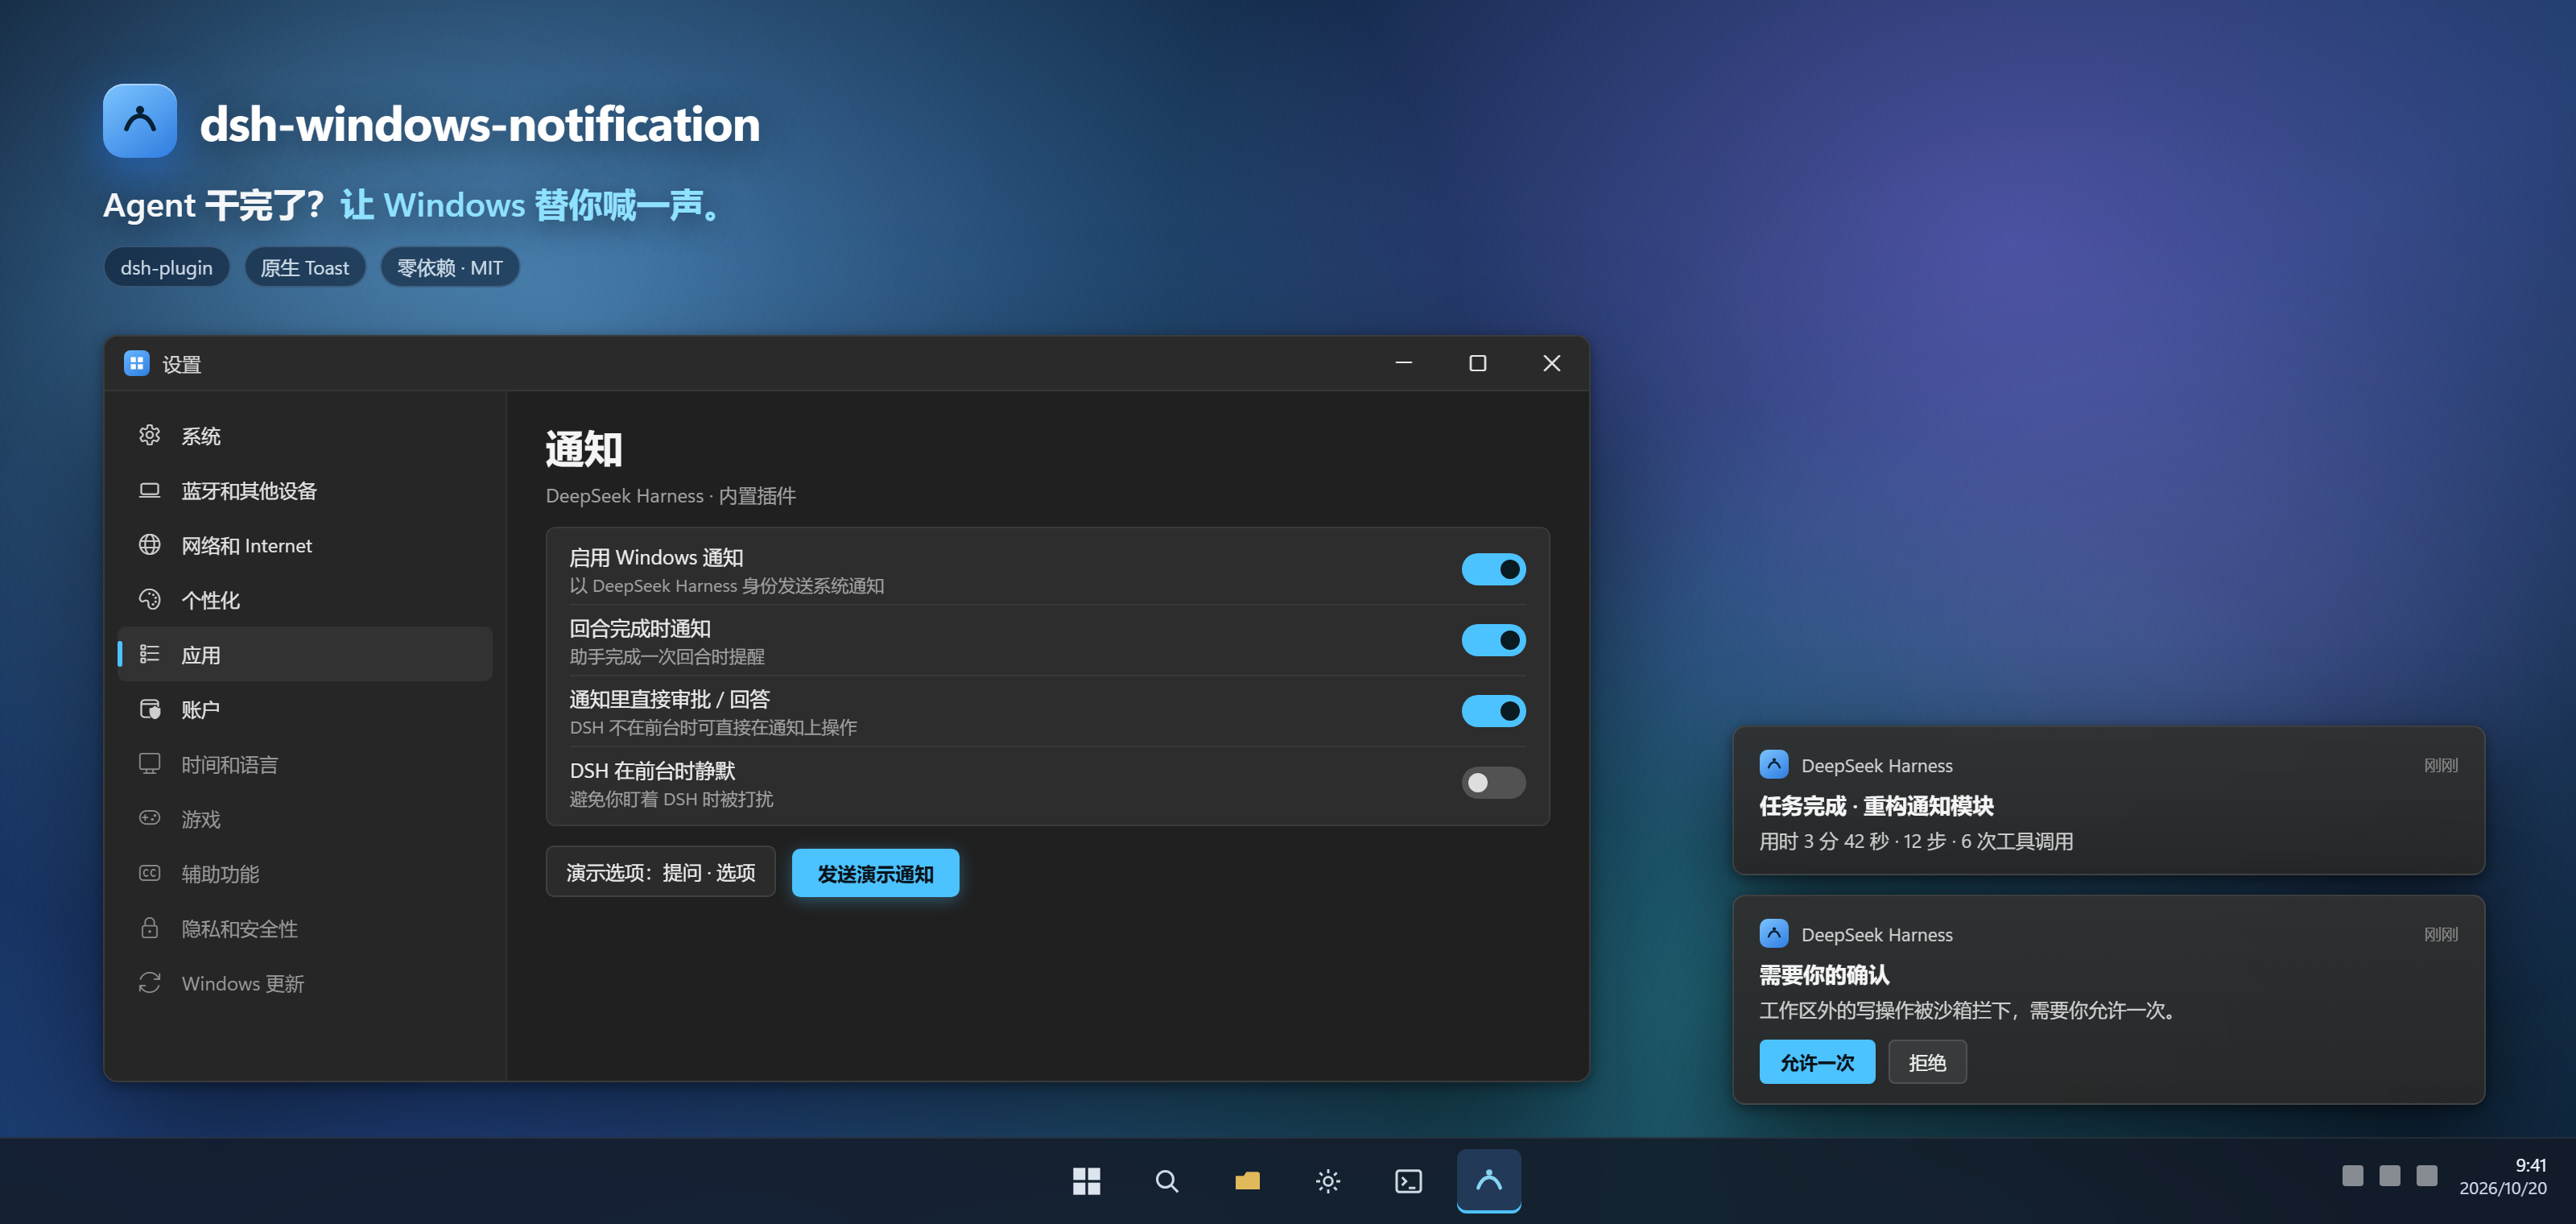This screenshot has width=2576, height=1224.
Task: Click '用时 3 分 42 秒 · 12 步 · 6 次工具调用' text
Action: (x=1916, y=840)
